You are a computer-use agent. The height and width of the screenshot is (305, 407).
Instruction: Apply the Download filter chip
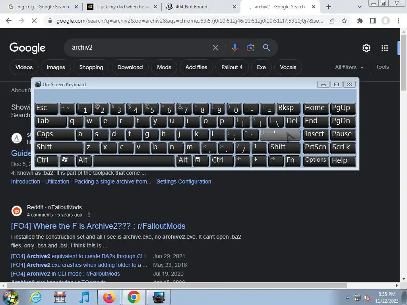coord(130,67)
